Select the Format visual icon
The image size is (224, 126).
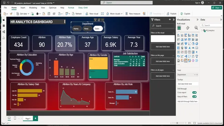[188, 28]
